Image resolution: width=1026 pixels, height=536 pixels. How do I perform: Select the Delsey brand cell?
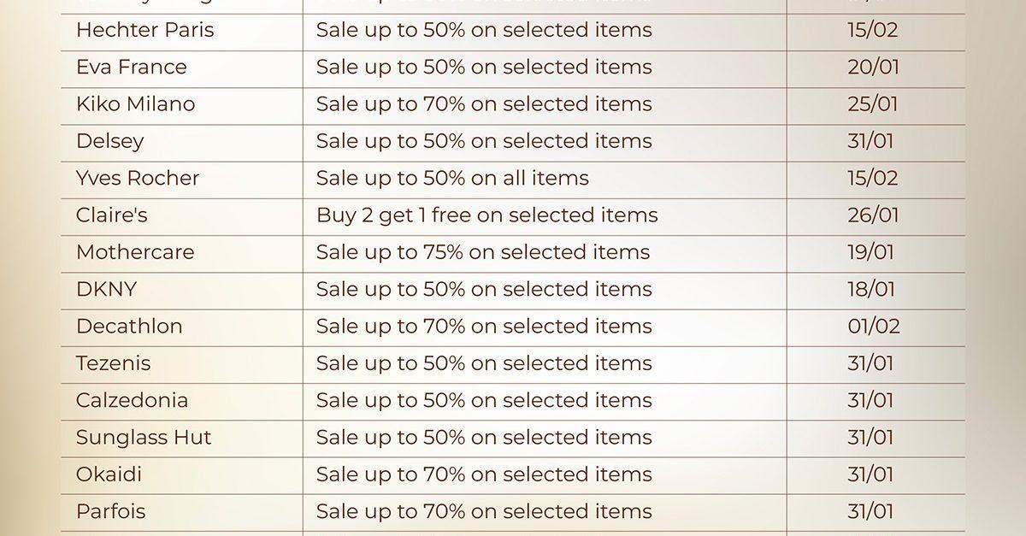coord(109,141)
